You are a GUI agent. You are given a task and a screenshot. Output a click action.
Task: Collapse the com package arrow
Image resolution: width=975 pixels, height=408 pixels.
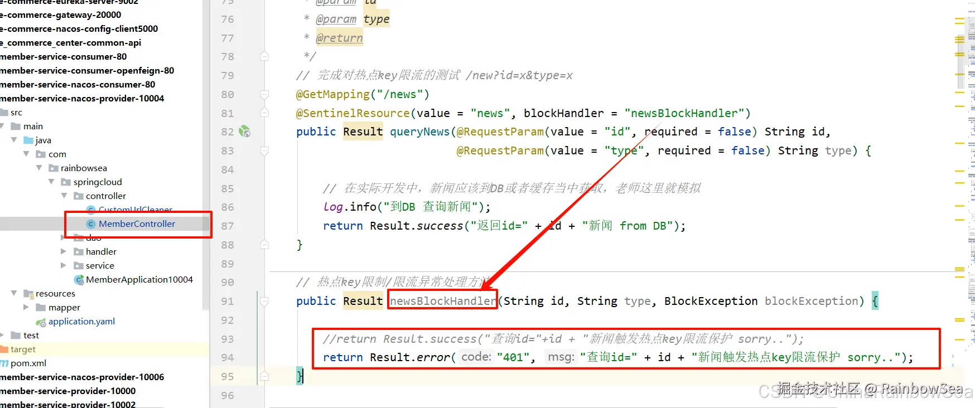pyautogui.click(x=26, y=154)
